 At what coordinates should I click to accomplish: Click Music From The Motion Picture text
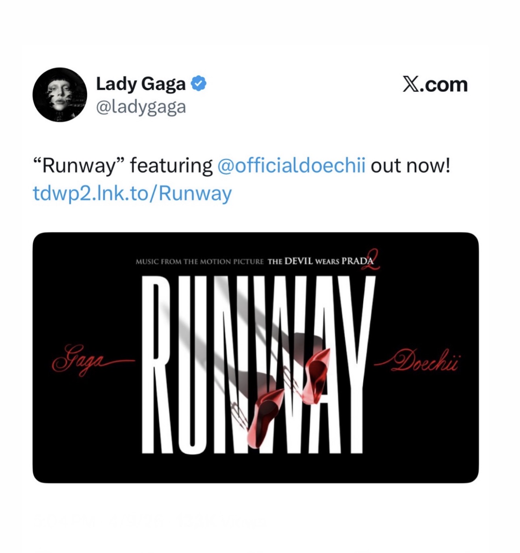[199, 261]
